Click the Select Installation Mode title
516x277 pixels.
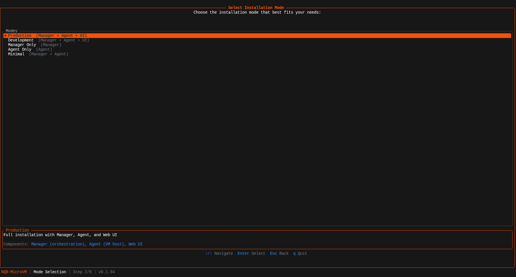[x=256, y=8]
